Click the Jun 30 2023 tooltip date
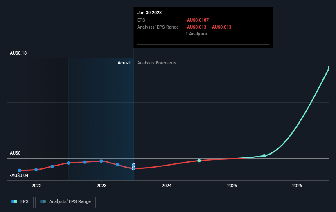 pyautogui.click(x=149, y=13)
